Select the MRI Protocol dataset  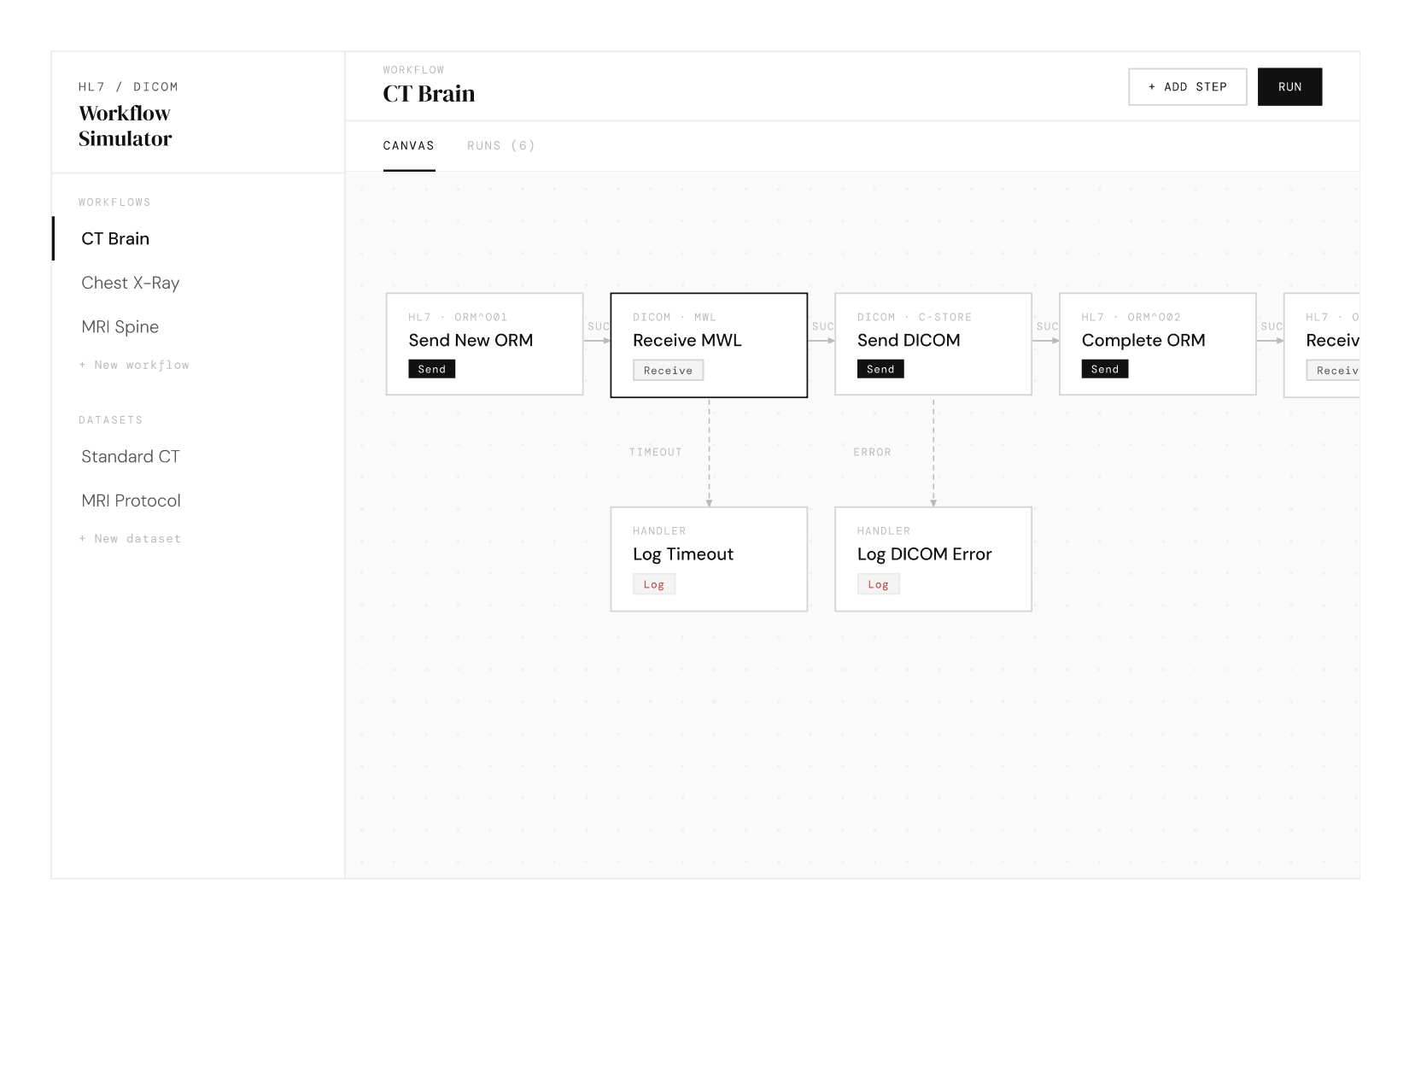point(130,501)
